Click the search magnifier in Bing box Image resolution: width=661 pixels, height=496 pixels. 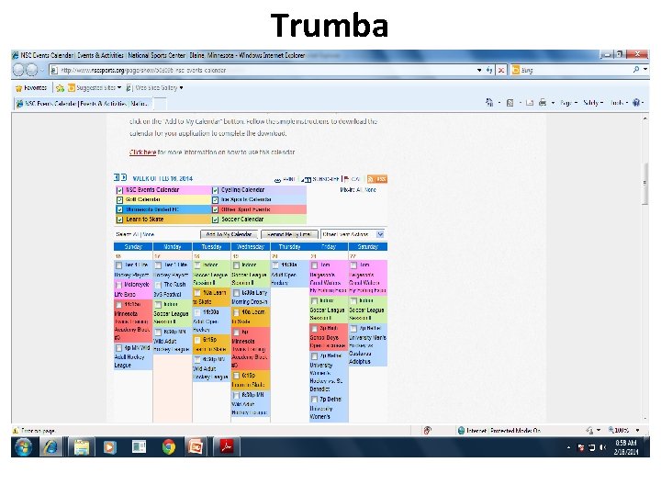636,70
